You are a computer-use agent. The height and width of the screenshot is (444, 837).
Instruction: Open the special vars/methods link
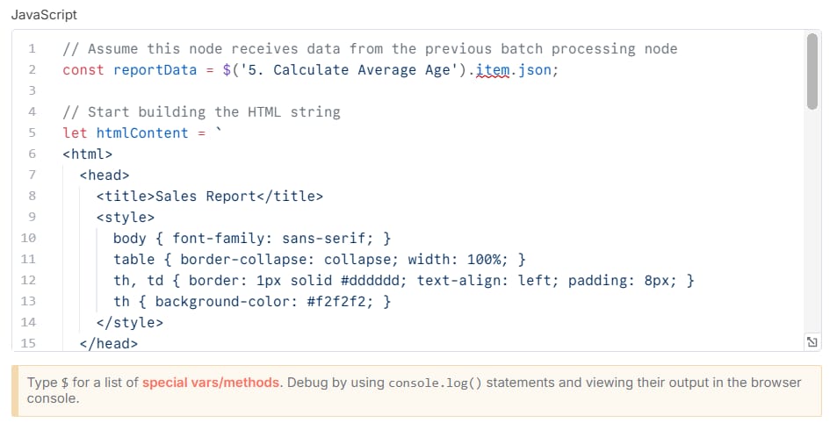[211, 383]
